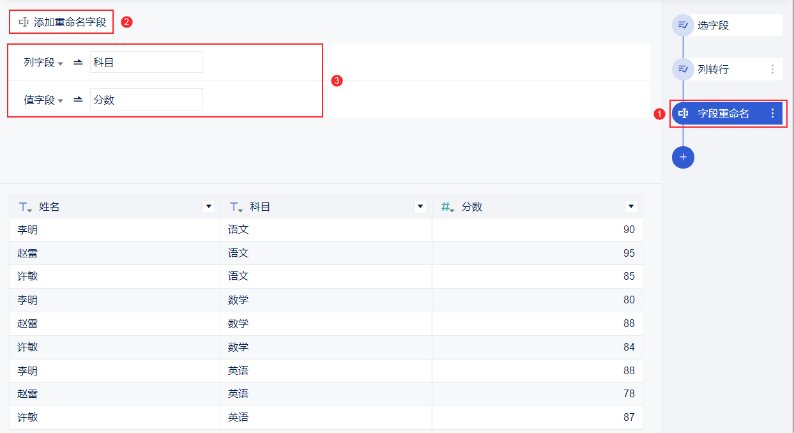
Task: Open 列转行 step more options menu
Action: pyautogui.click(x=772, y=69)
